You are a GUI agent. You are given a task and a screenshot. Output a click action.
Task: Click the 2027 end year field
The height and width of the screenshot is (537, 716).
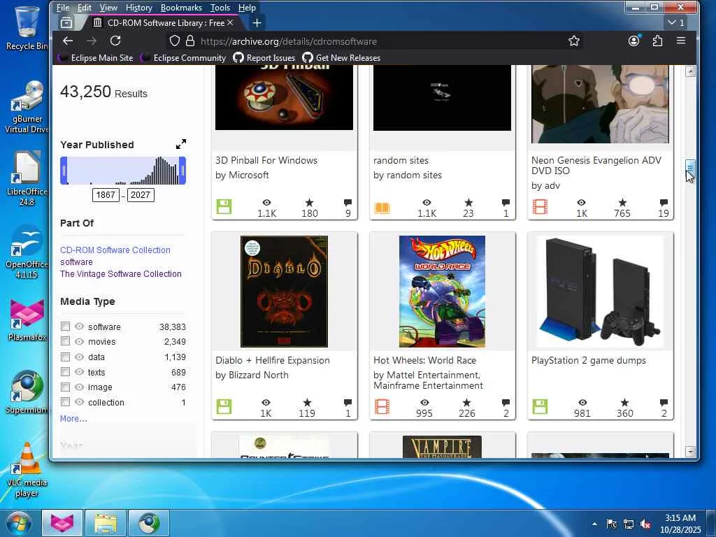140,195
